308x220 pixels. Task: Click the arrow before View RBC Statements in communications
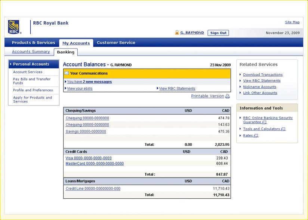click(157, 88)
